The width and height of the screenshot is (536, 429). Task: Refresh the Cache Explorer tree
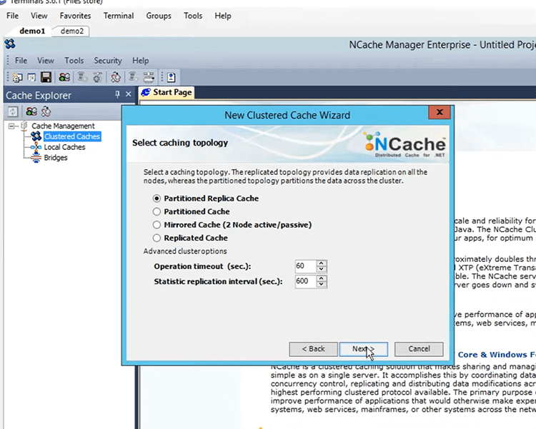13,111
